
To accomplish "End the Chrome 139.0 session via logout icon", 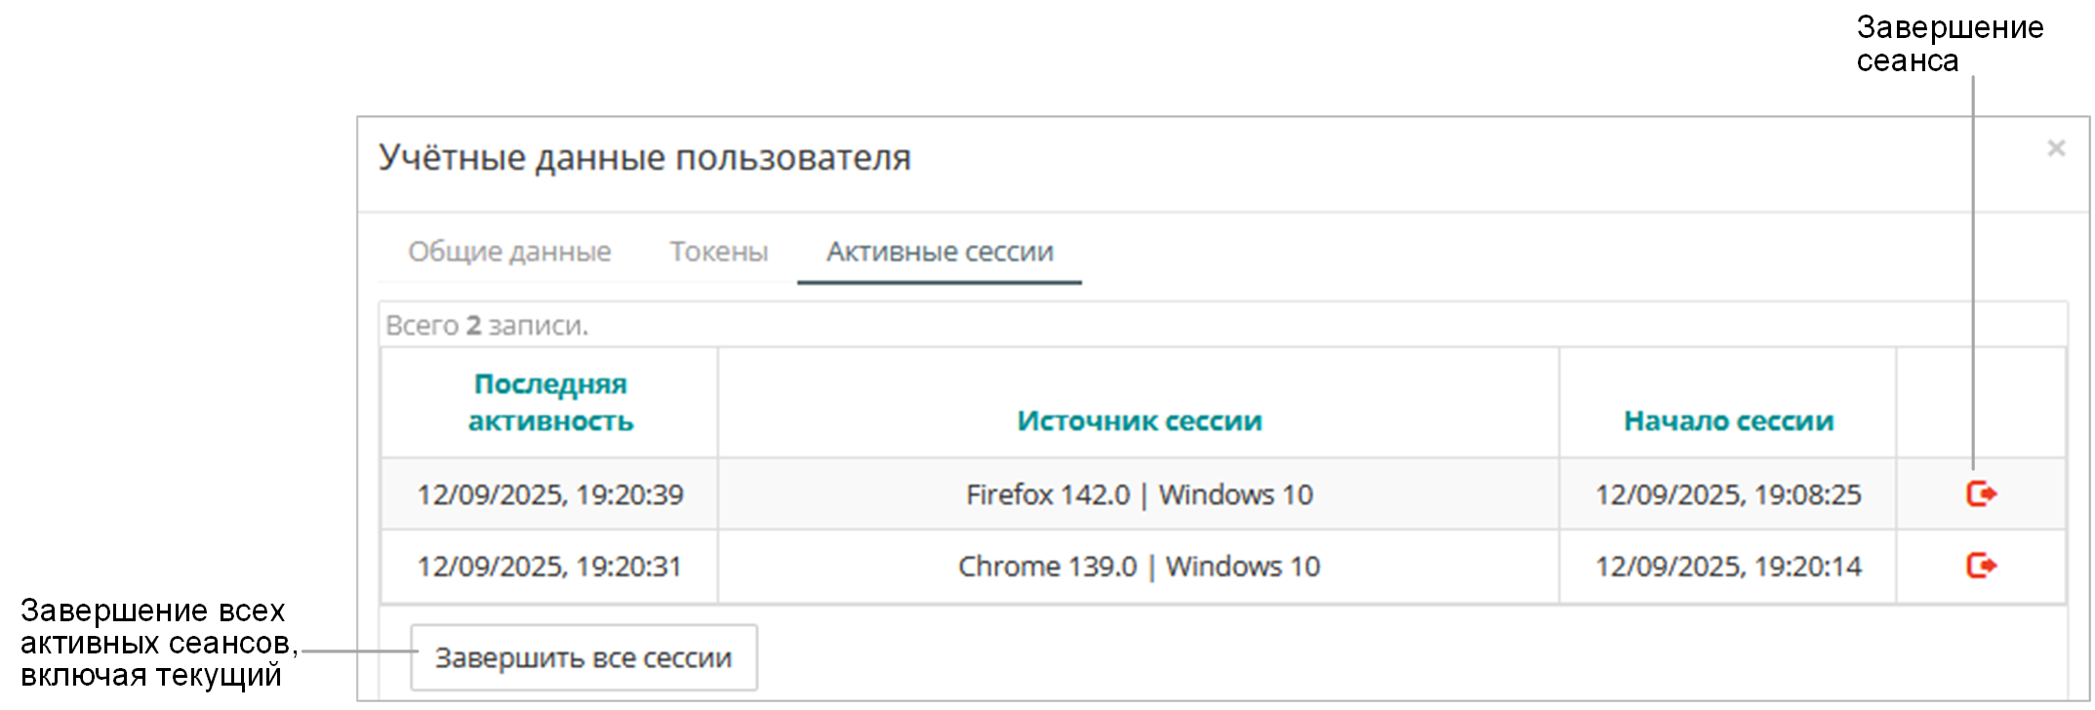I will [x=1981, y=566].
